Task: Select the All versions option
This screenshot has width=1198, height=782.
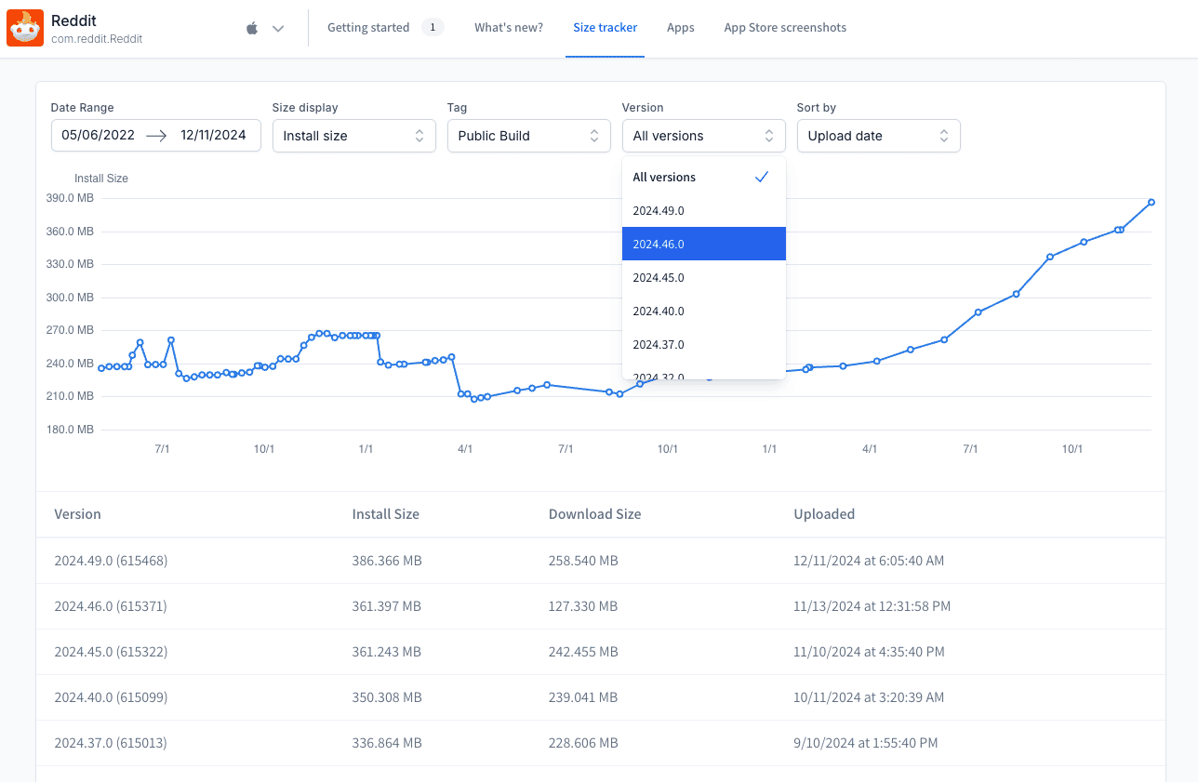Action: 663,177
